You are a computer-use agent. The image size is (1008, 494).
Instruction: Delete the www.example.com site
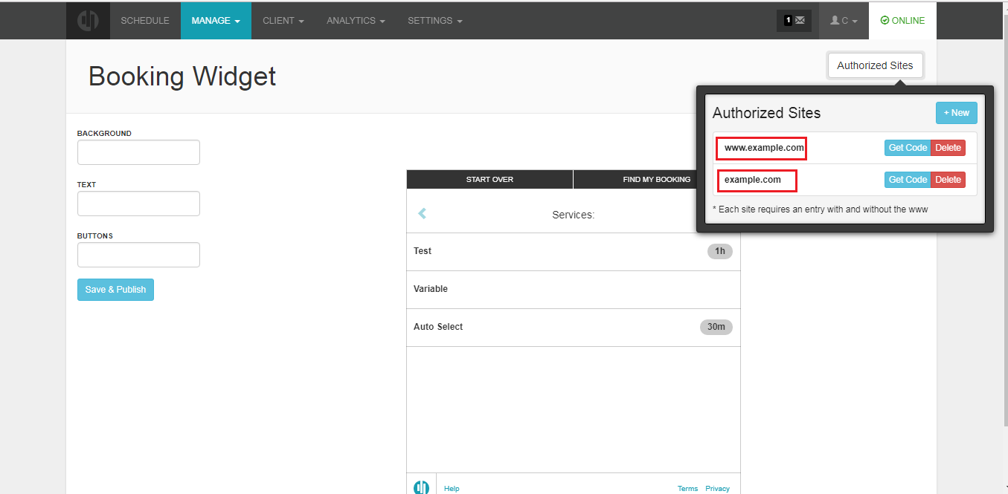(x=948, y=148)
